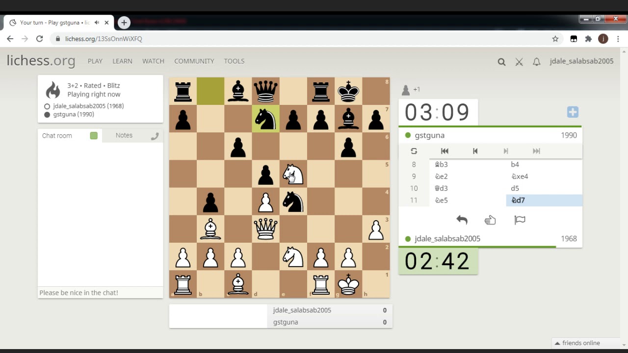628x353 pixels.
Task: Open the WATCH menu
Action: pos(153,61)
